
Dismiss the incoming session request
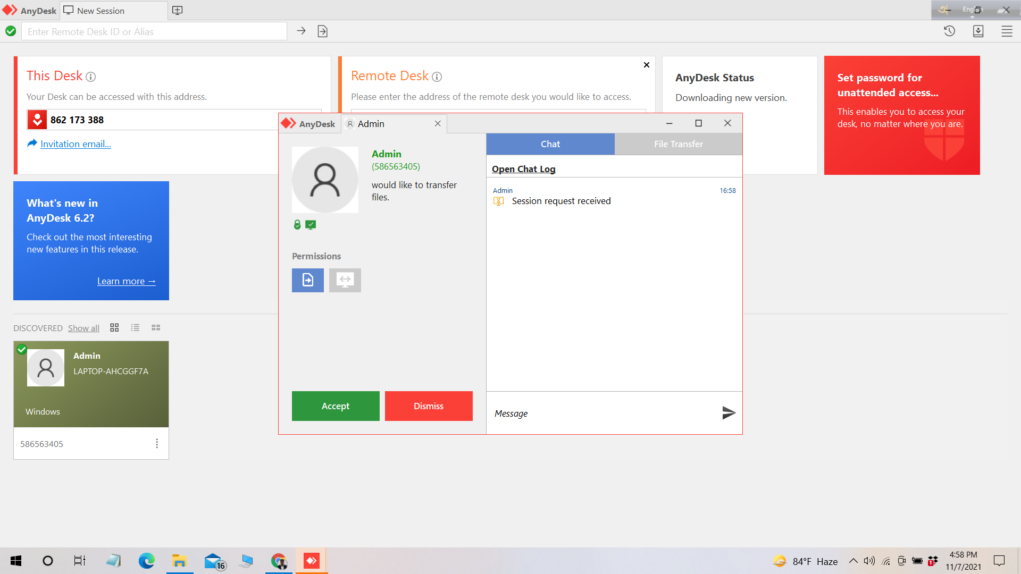(x=429, y=406)
